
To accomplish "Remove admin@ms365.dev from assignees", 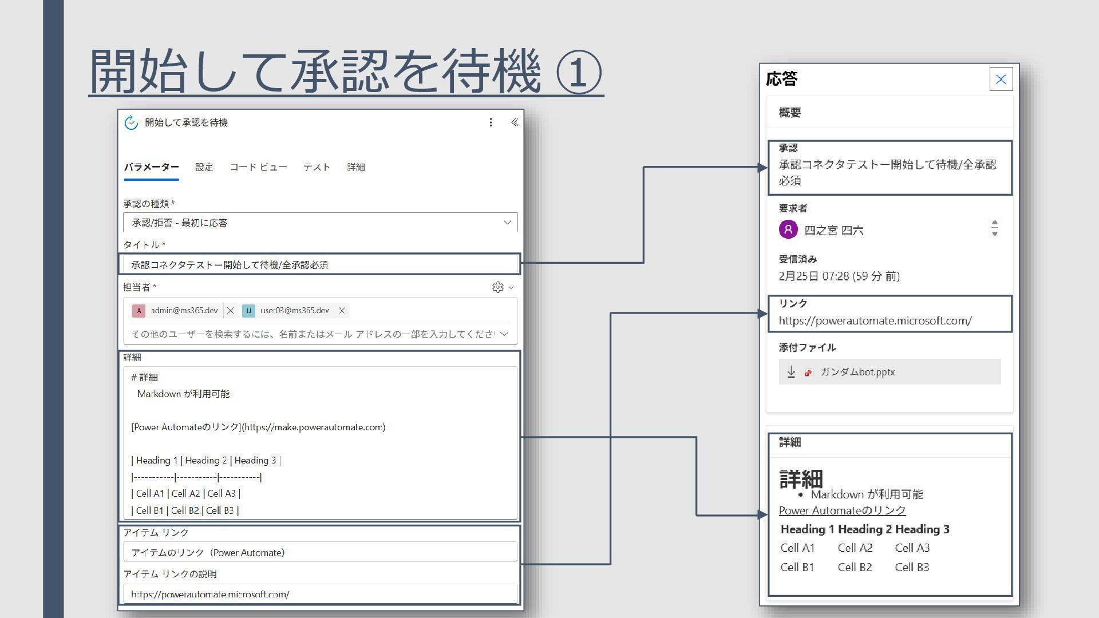I will [x=230, y=311].
